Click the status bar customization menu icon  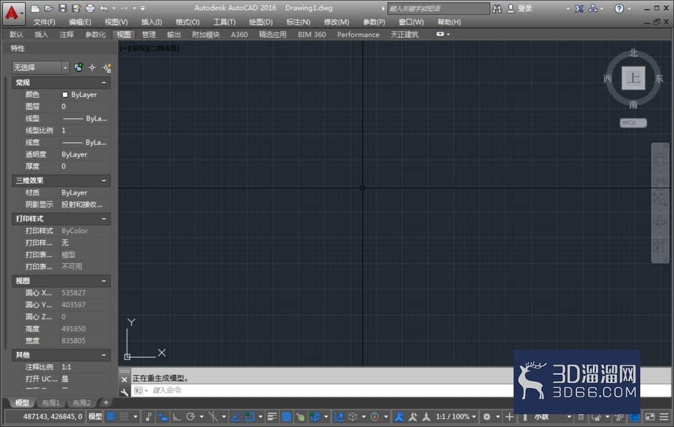point(664,417)
